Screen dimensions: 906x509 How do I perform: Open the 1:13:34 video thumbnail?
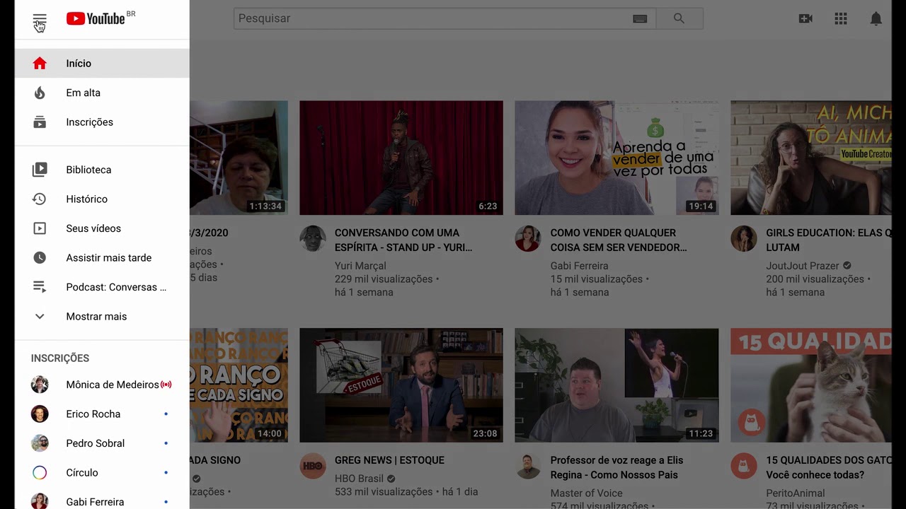pos(239,158)
